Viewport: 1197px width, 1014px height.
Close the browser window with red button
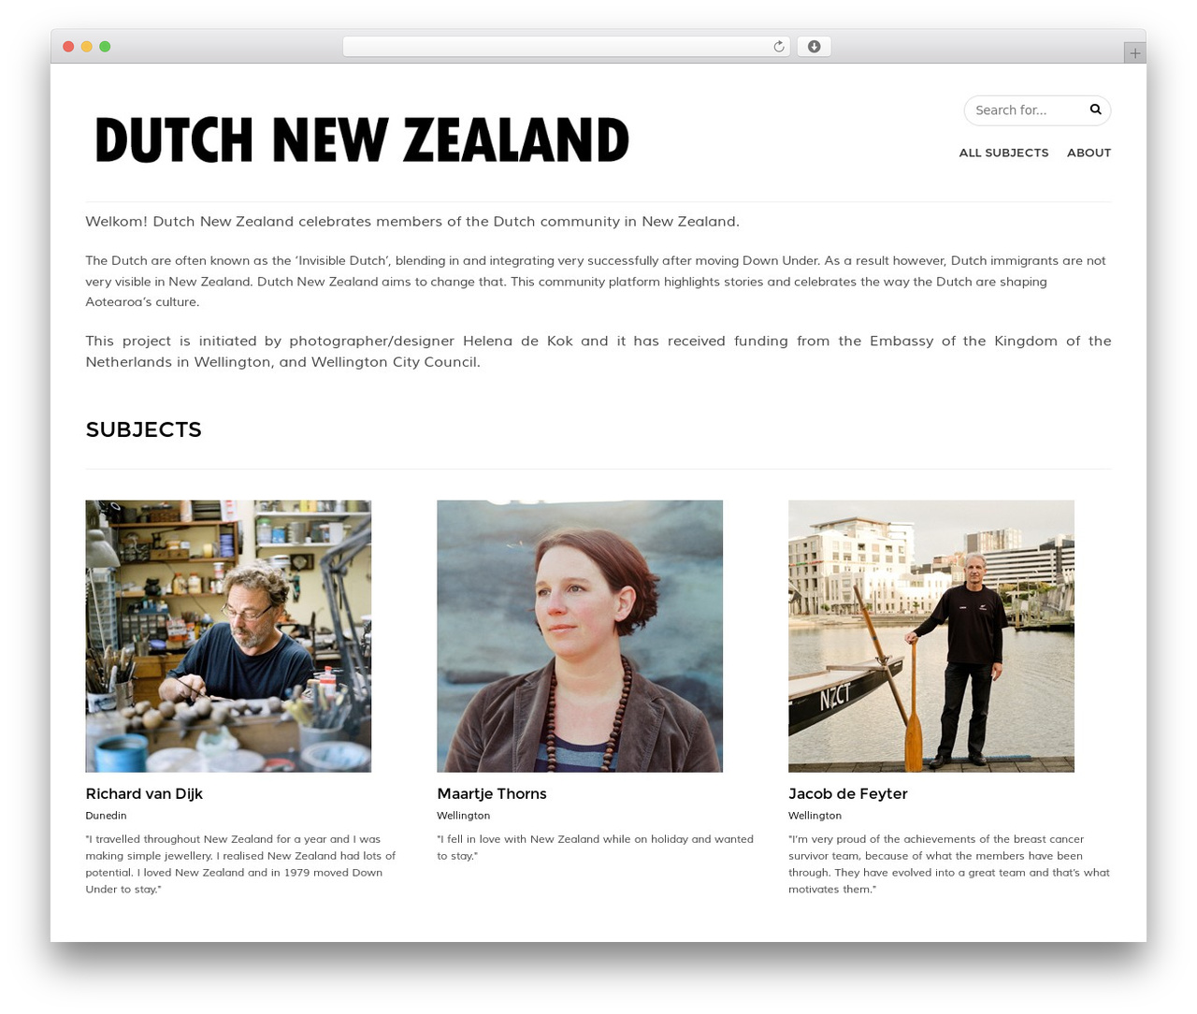(x=68, y=47)
